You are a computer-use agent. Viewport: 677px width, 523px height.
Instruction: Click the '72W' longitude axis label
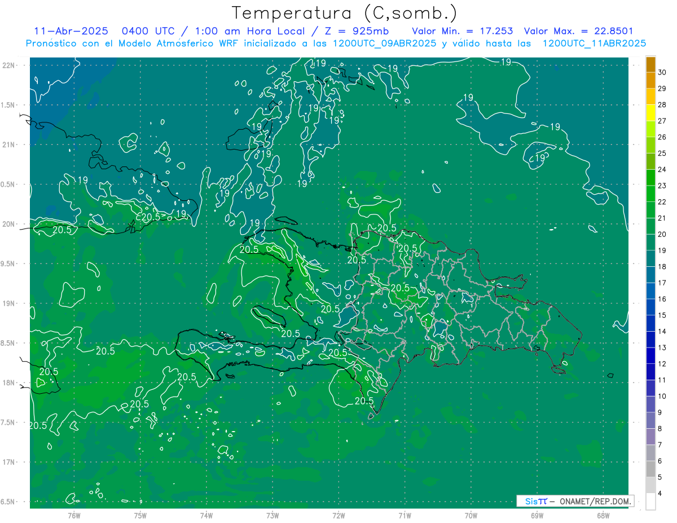338,515
